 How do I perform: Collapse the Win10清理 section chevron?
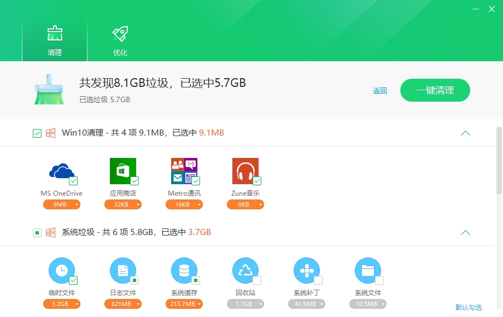(465, 133)
